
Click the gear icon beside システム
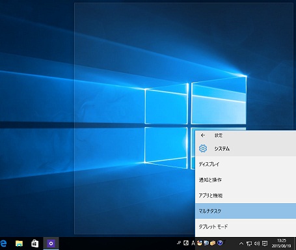pyautogui.click(x=203, y=148)
